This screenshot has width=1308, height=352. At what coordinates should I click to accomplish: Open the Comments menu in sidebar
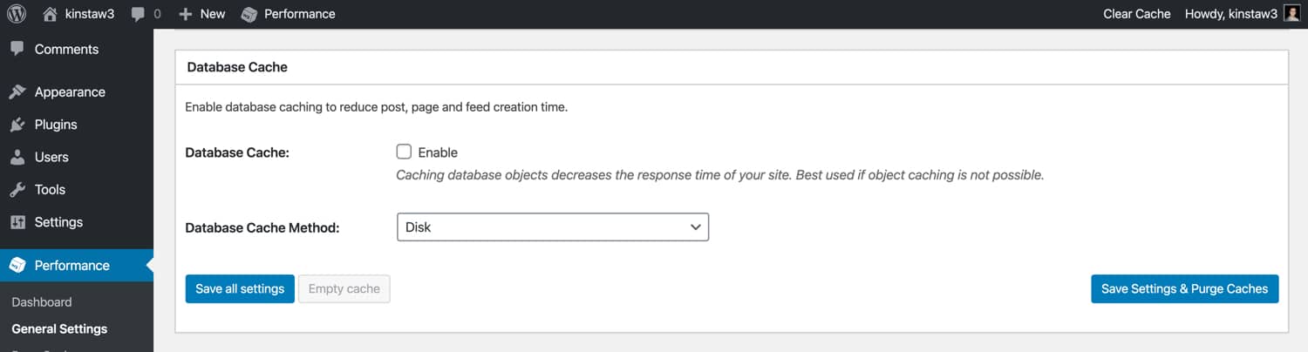coord(66,50)
